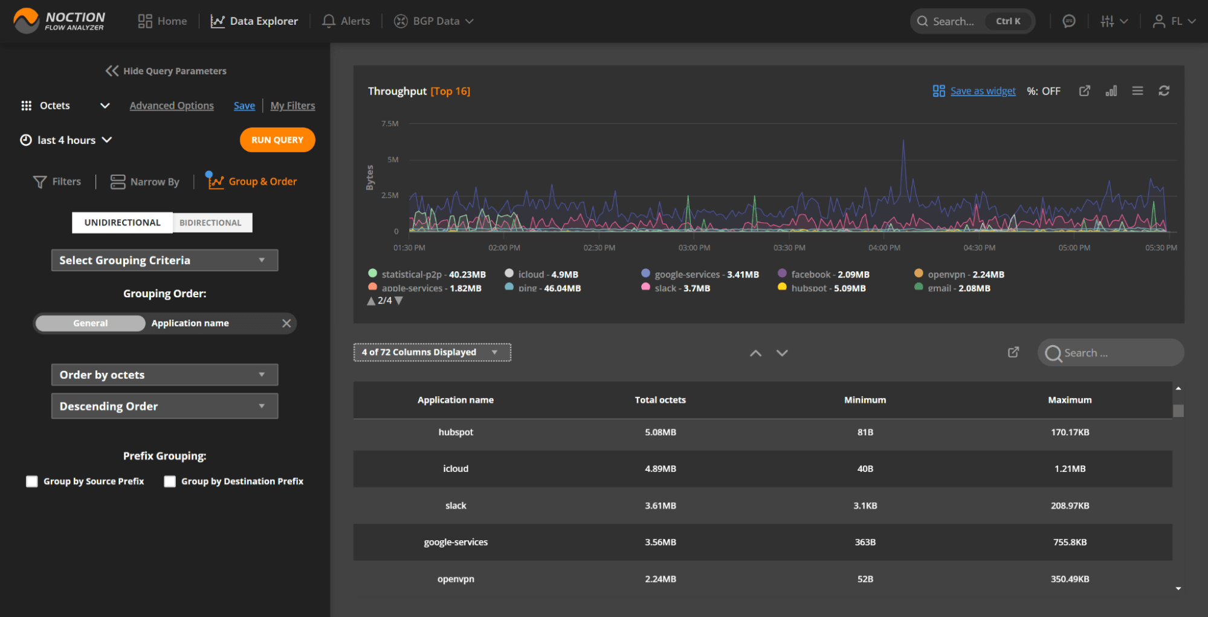Viewport: 1208px width, 617px height.
Task: Go to previous legend page arrow
Action: click(371, 301)
